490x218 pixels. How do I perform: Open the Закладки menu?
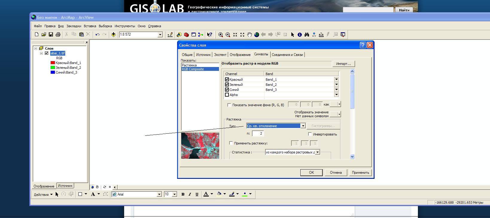click(74, 26)
